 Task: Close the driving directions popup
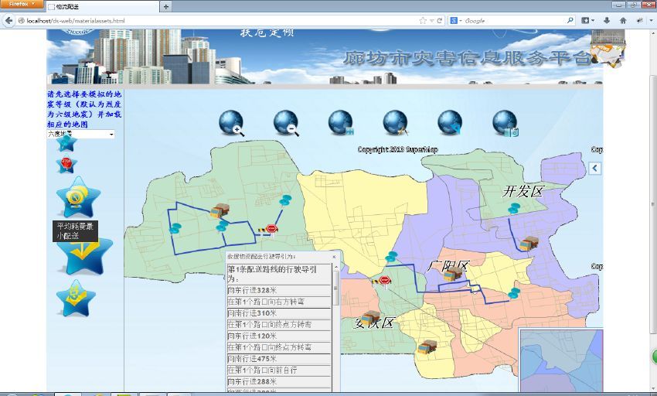334,256
